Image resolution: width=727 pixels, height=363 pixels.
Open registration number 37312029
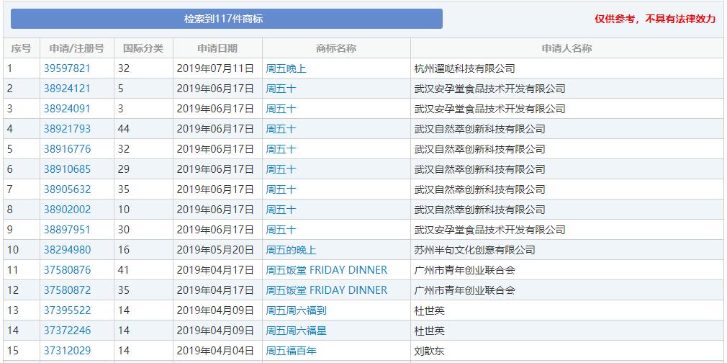[67, 351]
